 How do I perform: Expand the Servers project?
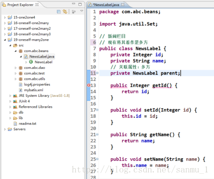coord(5,129)
